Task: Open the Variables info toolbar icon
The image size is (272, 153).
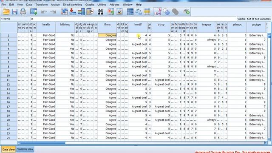Action: (81, 11)
